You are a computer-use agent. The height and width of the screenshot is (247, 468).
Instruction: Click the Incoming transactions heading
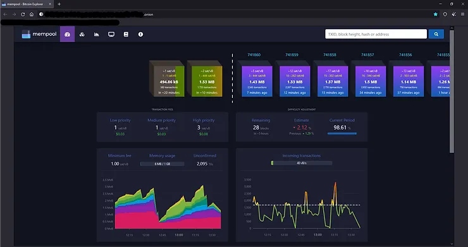tap(302, 155)
